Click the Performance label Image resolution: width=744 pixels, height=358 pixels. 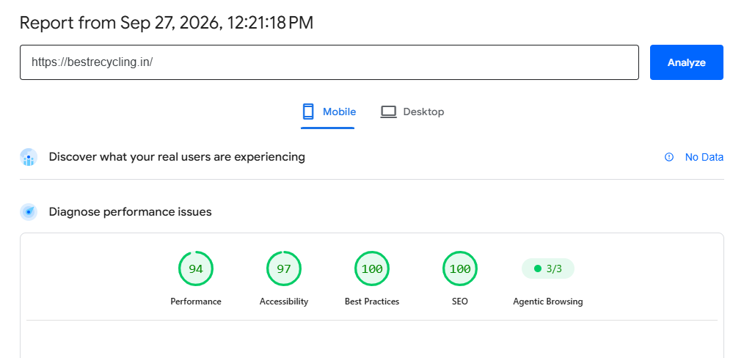(x=196, y=302)
